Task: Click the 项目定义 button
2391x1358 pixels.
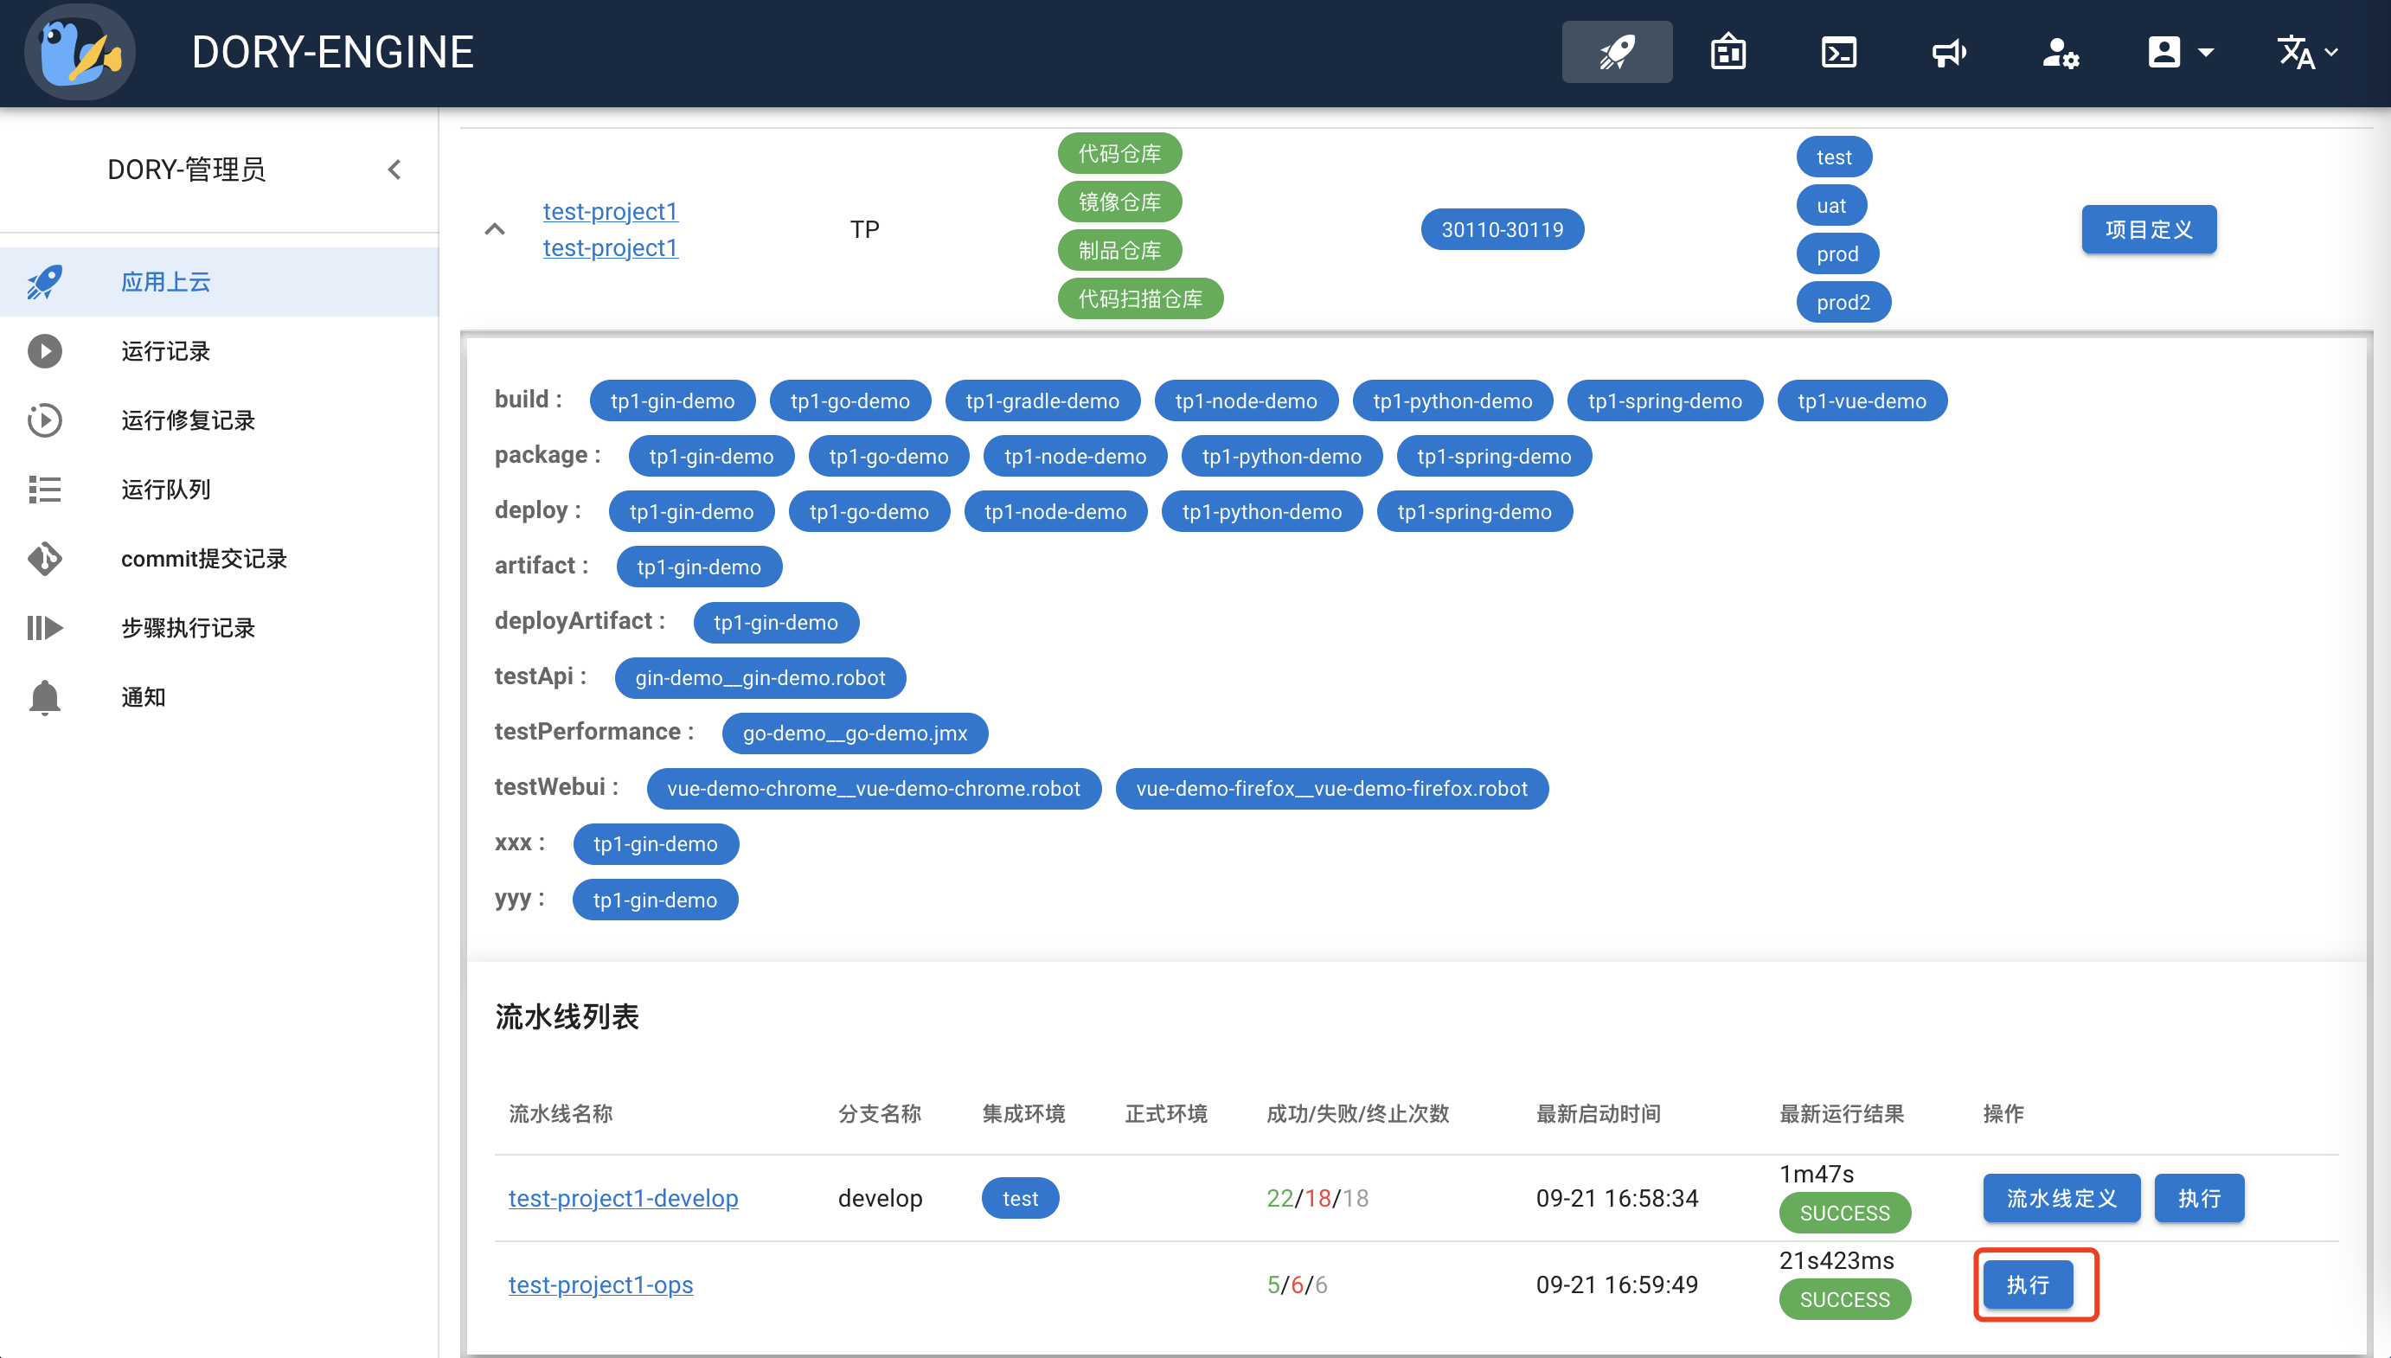Action: 2149,228
